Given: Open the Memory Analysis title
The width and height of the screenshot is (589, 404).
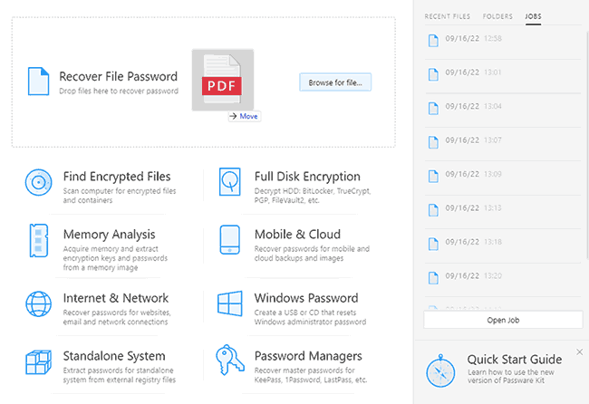Looking at the screenshot, I should [x=110, y=235].
